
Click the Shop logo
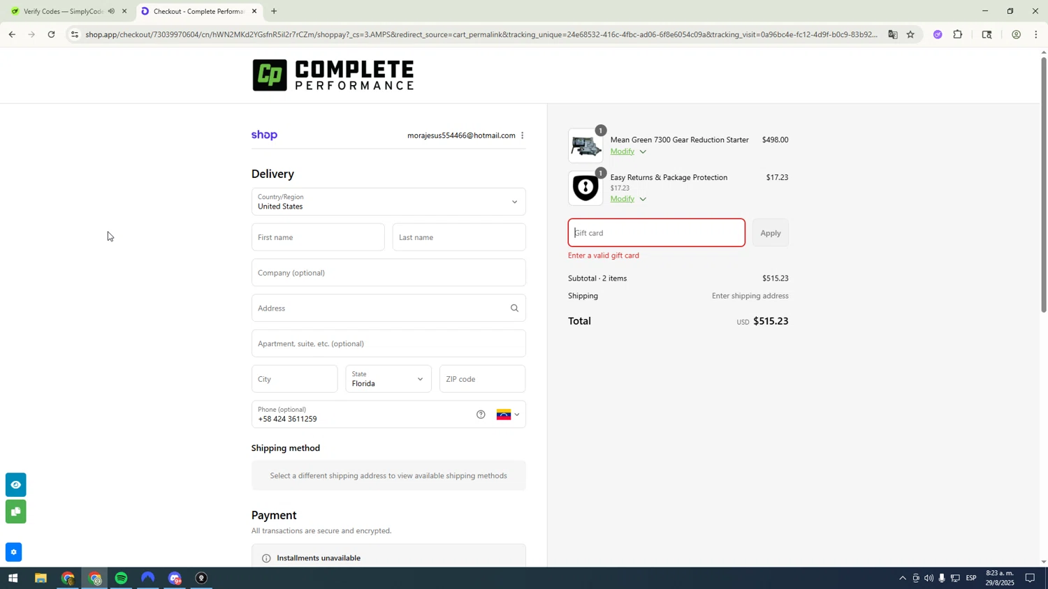(264, 135)
